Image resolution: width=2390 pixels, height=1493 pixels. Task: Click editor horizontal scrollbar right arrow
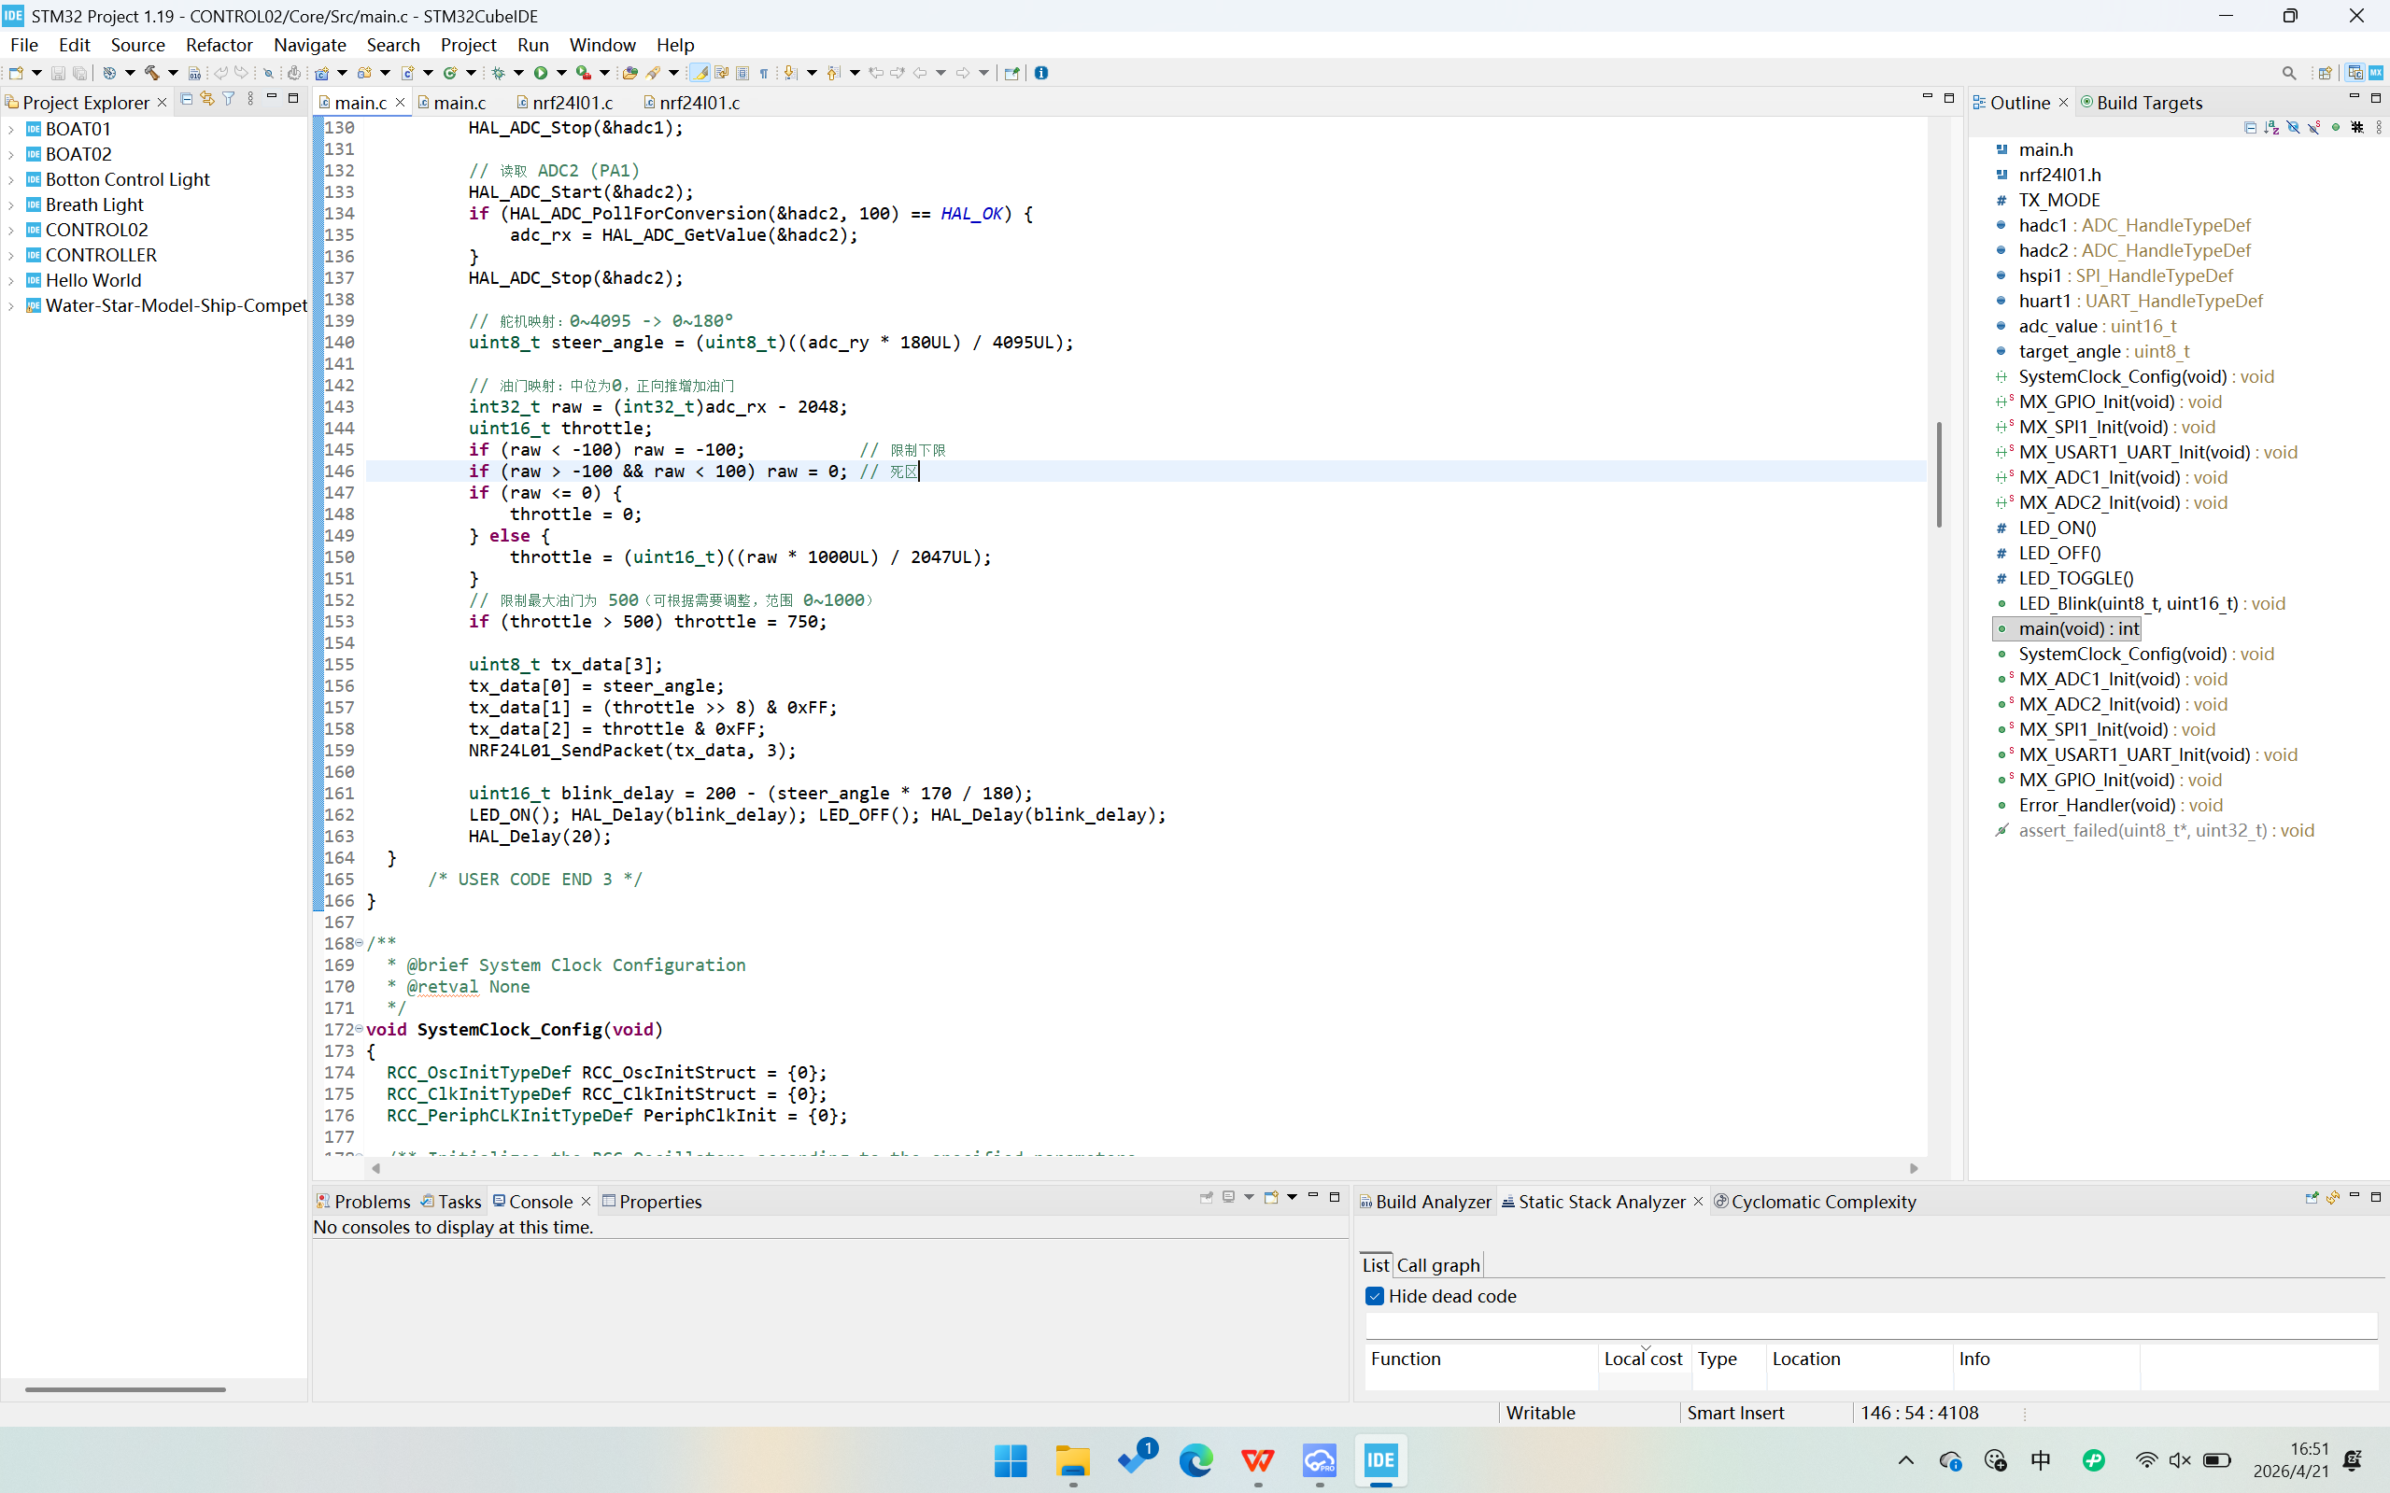(1914, 1168)
